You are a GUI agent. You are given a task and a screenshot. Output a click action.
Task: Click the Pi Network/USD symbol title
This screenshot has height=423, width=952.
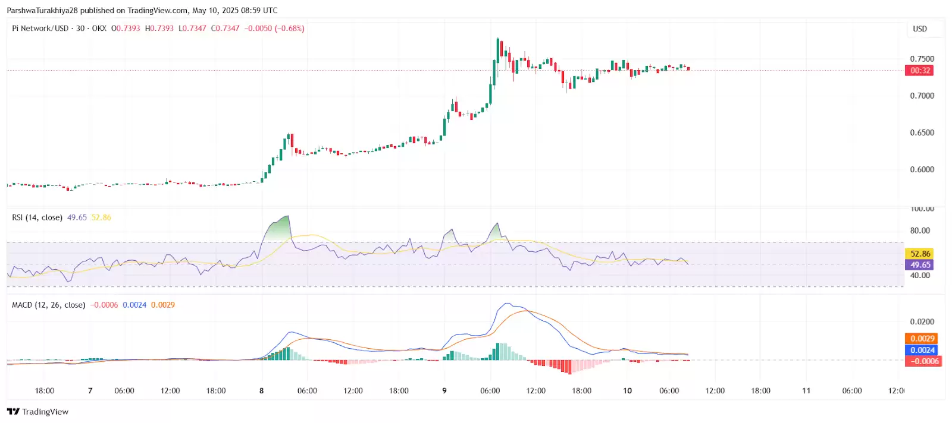(x=40, y=28)
